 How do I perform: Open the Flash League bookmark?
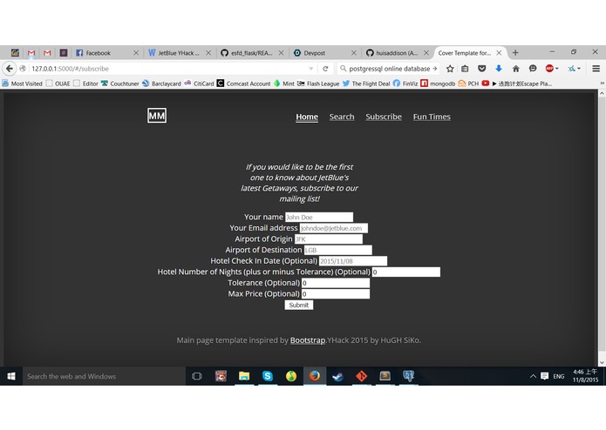[x=318, y=84]
